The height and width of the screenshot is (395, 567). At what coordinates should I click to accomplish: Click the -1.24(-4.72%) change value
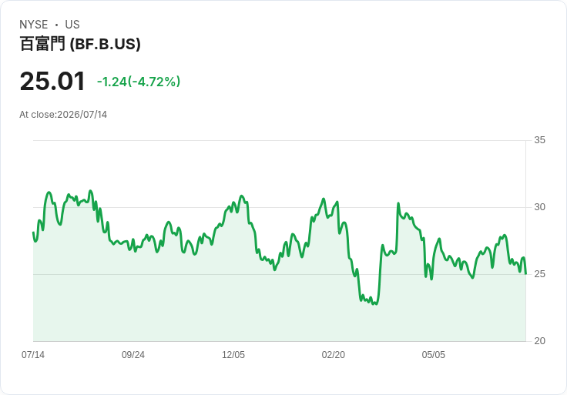click(139, 82)
